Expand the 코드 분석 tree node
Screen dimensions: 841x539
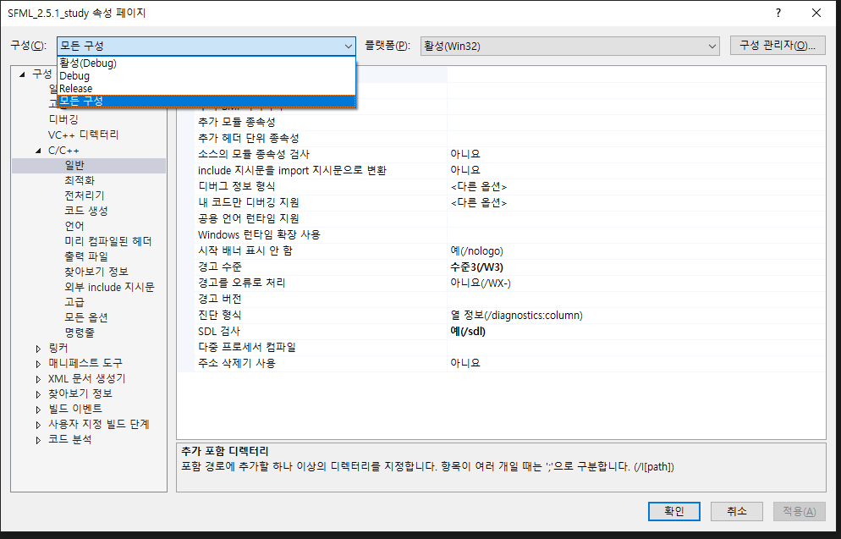38,440
